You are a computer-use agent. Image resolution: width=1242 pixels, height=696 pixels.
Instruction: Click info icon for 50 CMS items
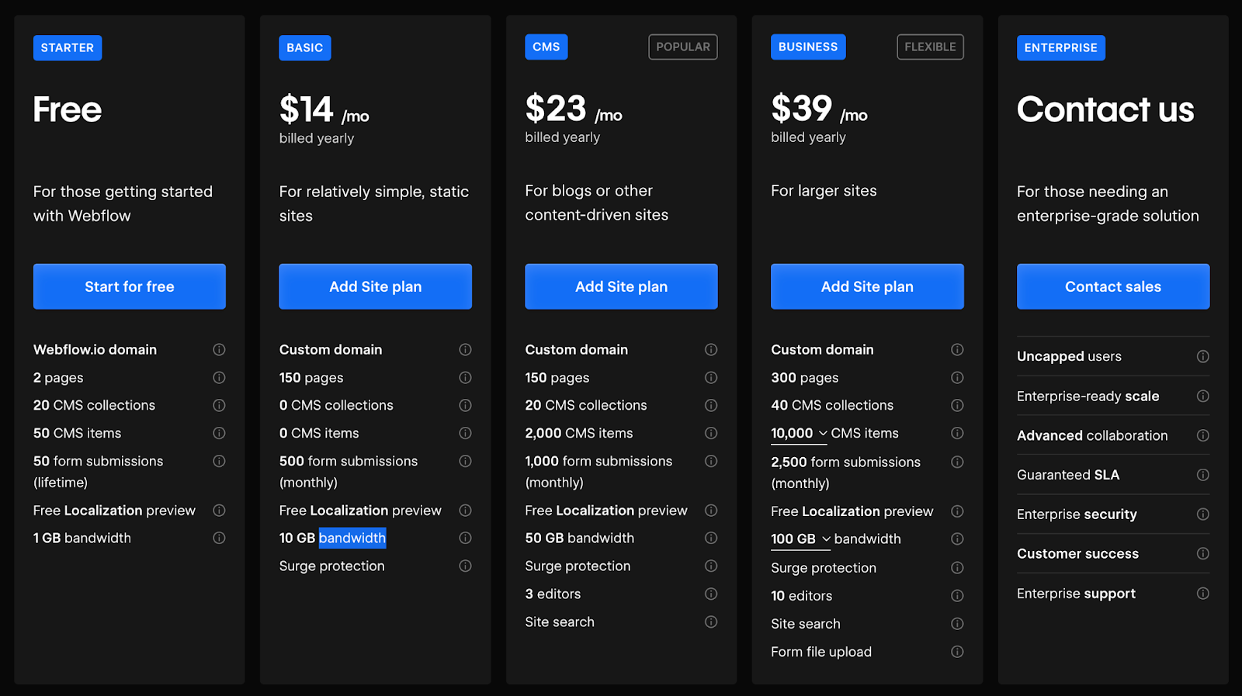coord(219,433)
